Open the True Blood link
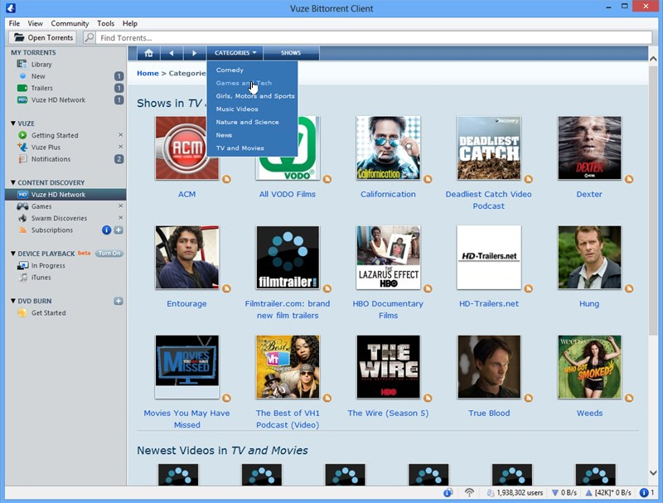 click(489, 414)
